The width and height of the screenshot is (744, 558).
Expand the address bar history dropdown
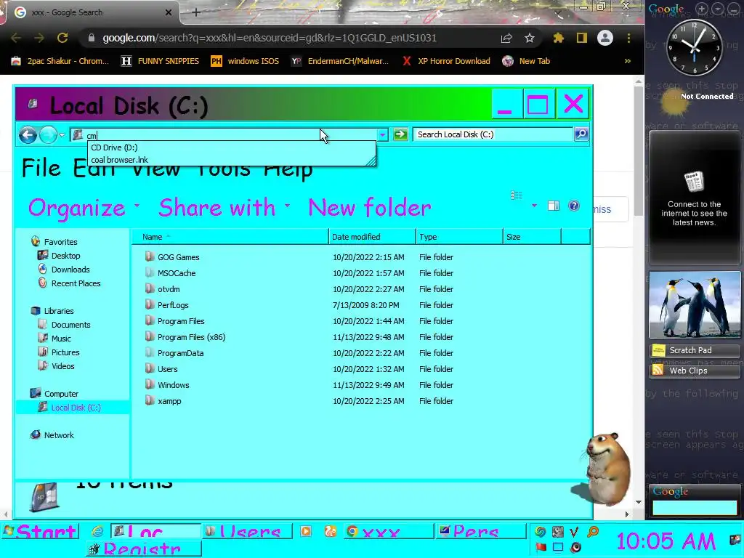click(382, 134)
